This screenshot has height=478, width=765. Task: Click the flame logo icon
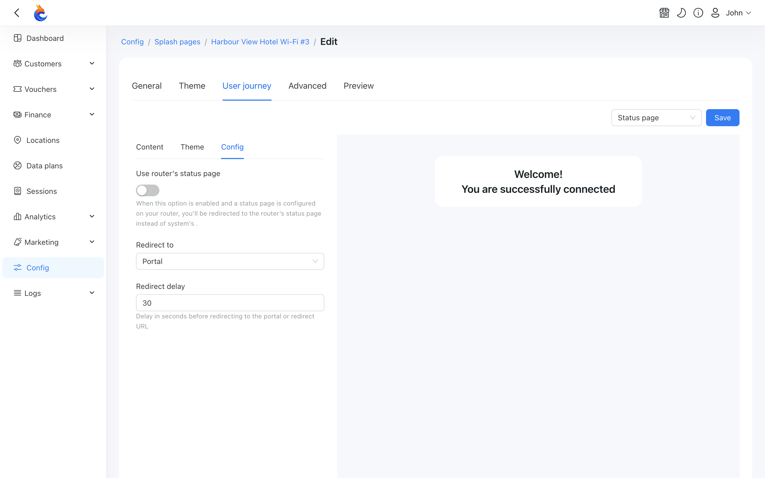[40, 13]
